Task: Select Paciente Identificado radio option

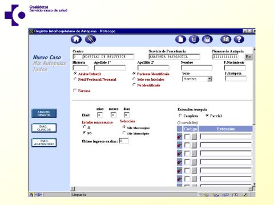Action: click(x=134, y=73)
